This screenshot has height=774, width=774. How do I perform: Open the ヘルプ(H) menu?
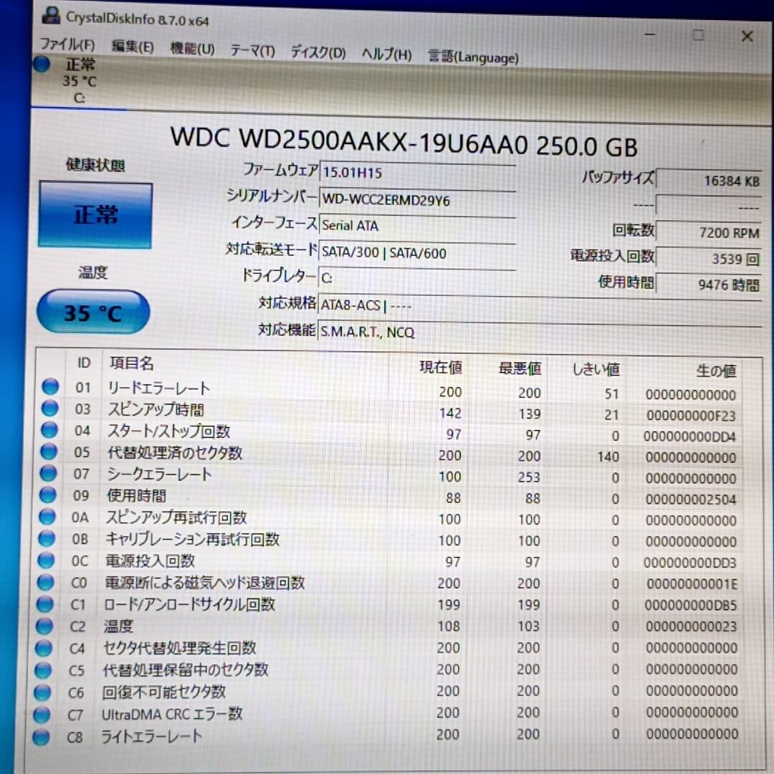[x=386, y=54]
